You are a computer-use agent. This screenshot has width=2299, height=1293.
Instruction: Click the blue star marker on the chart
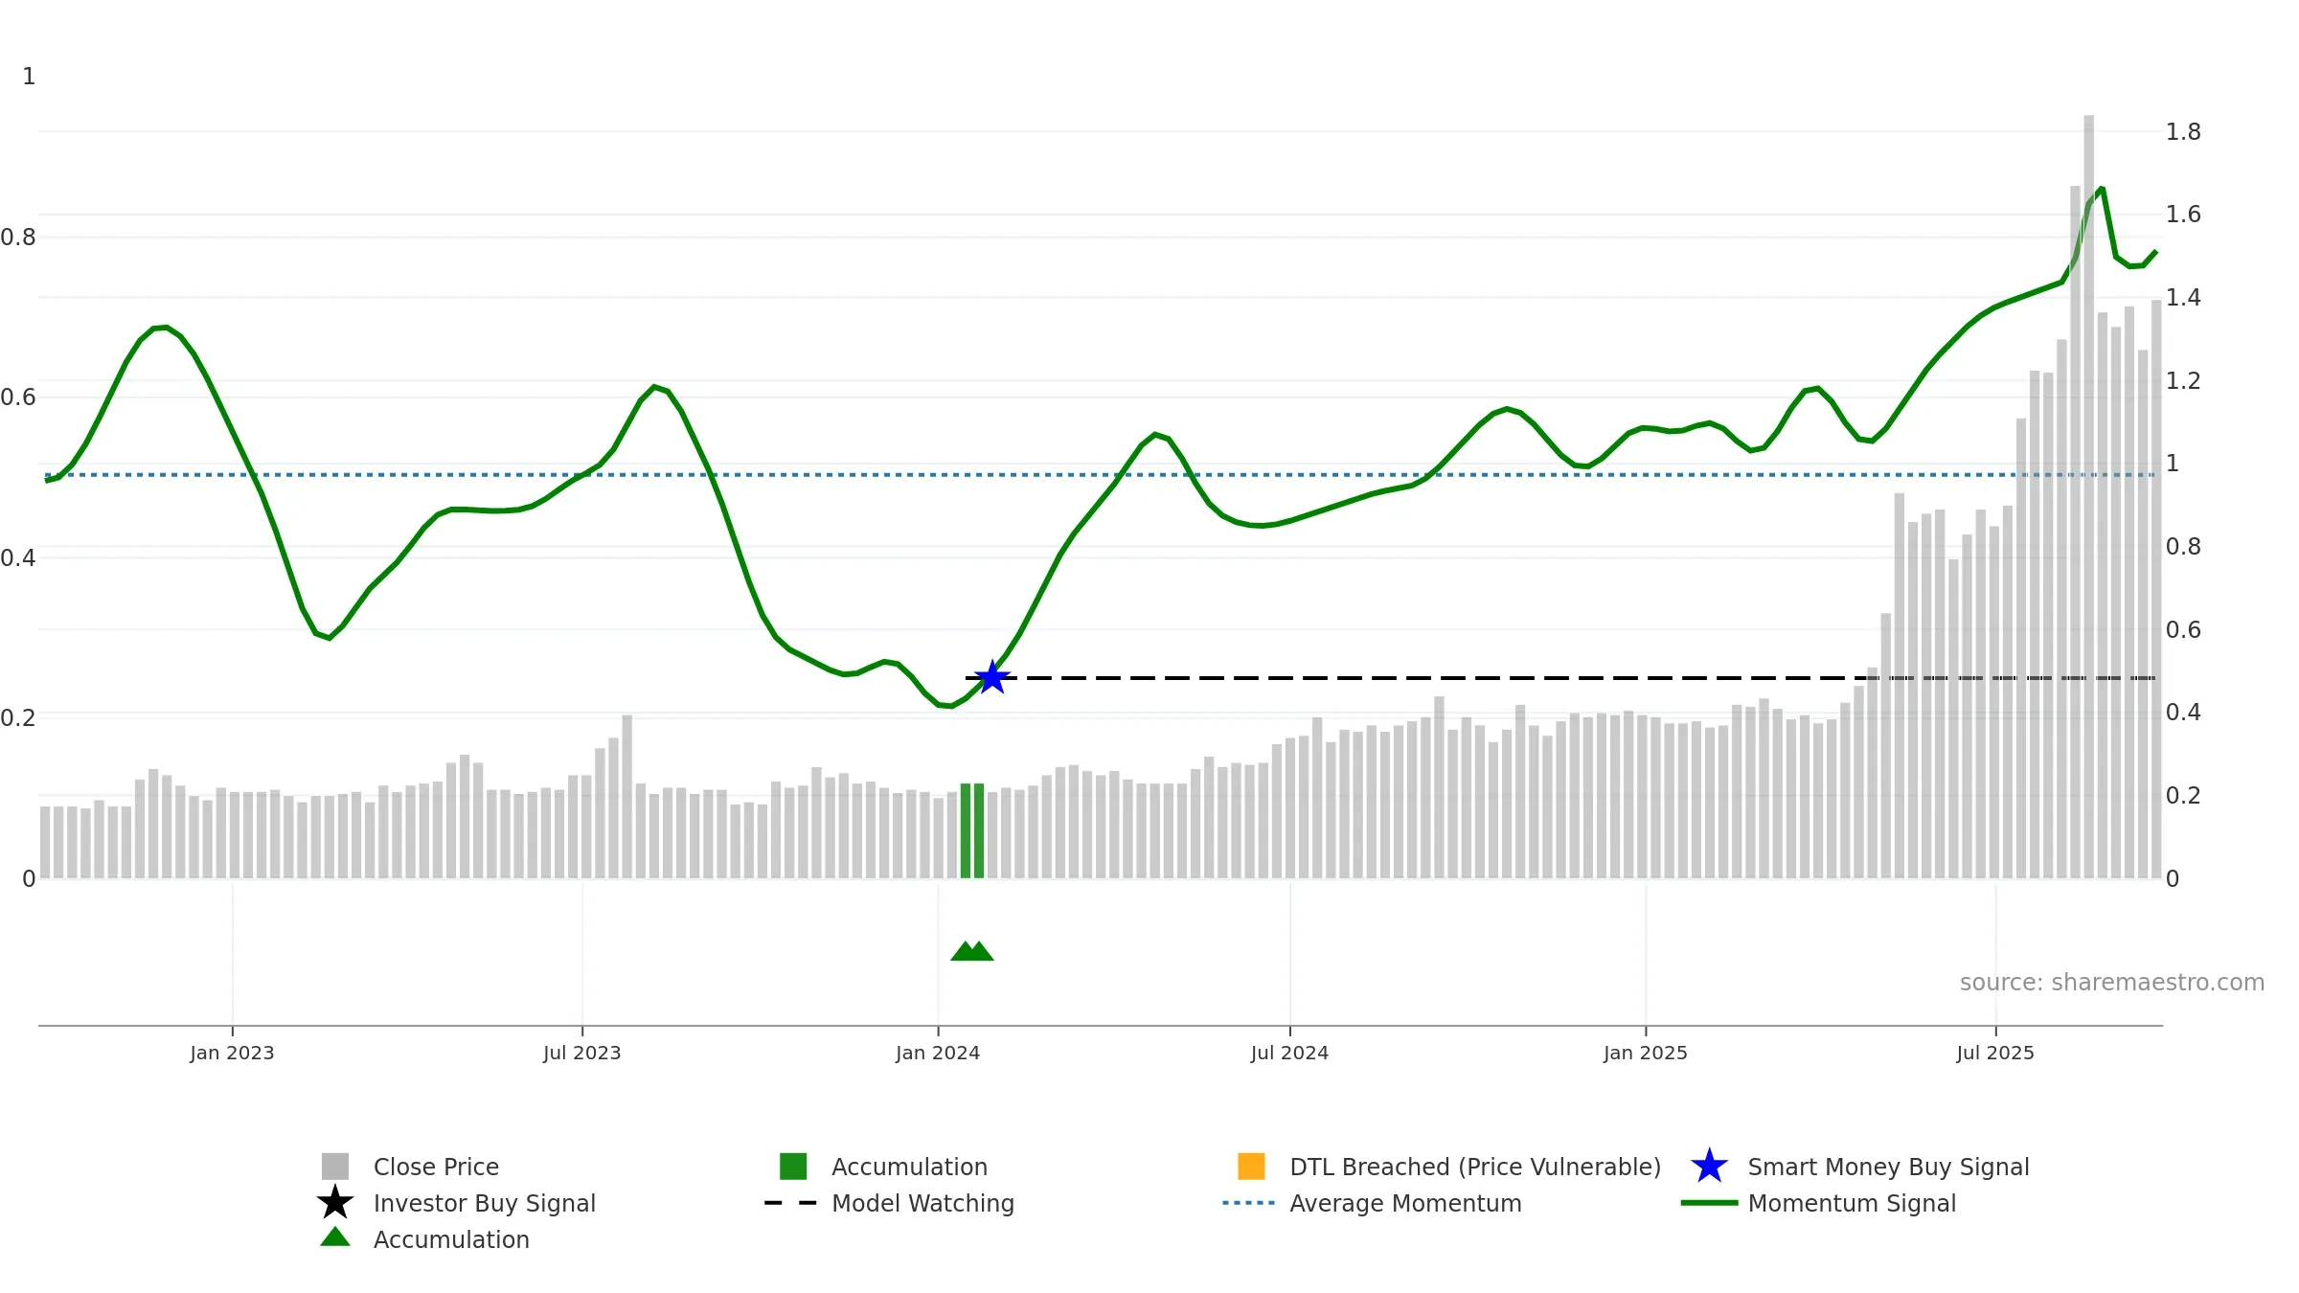[x=992, y=678]
